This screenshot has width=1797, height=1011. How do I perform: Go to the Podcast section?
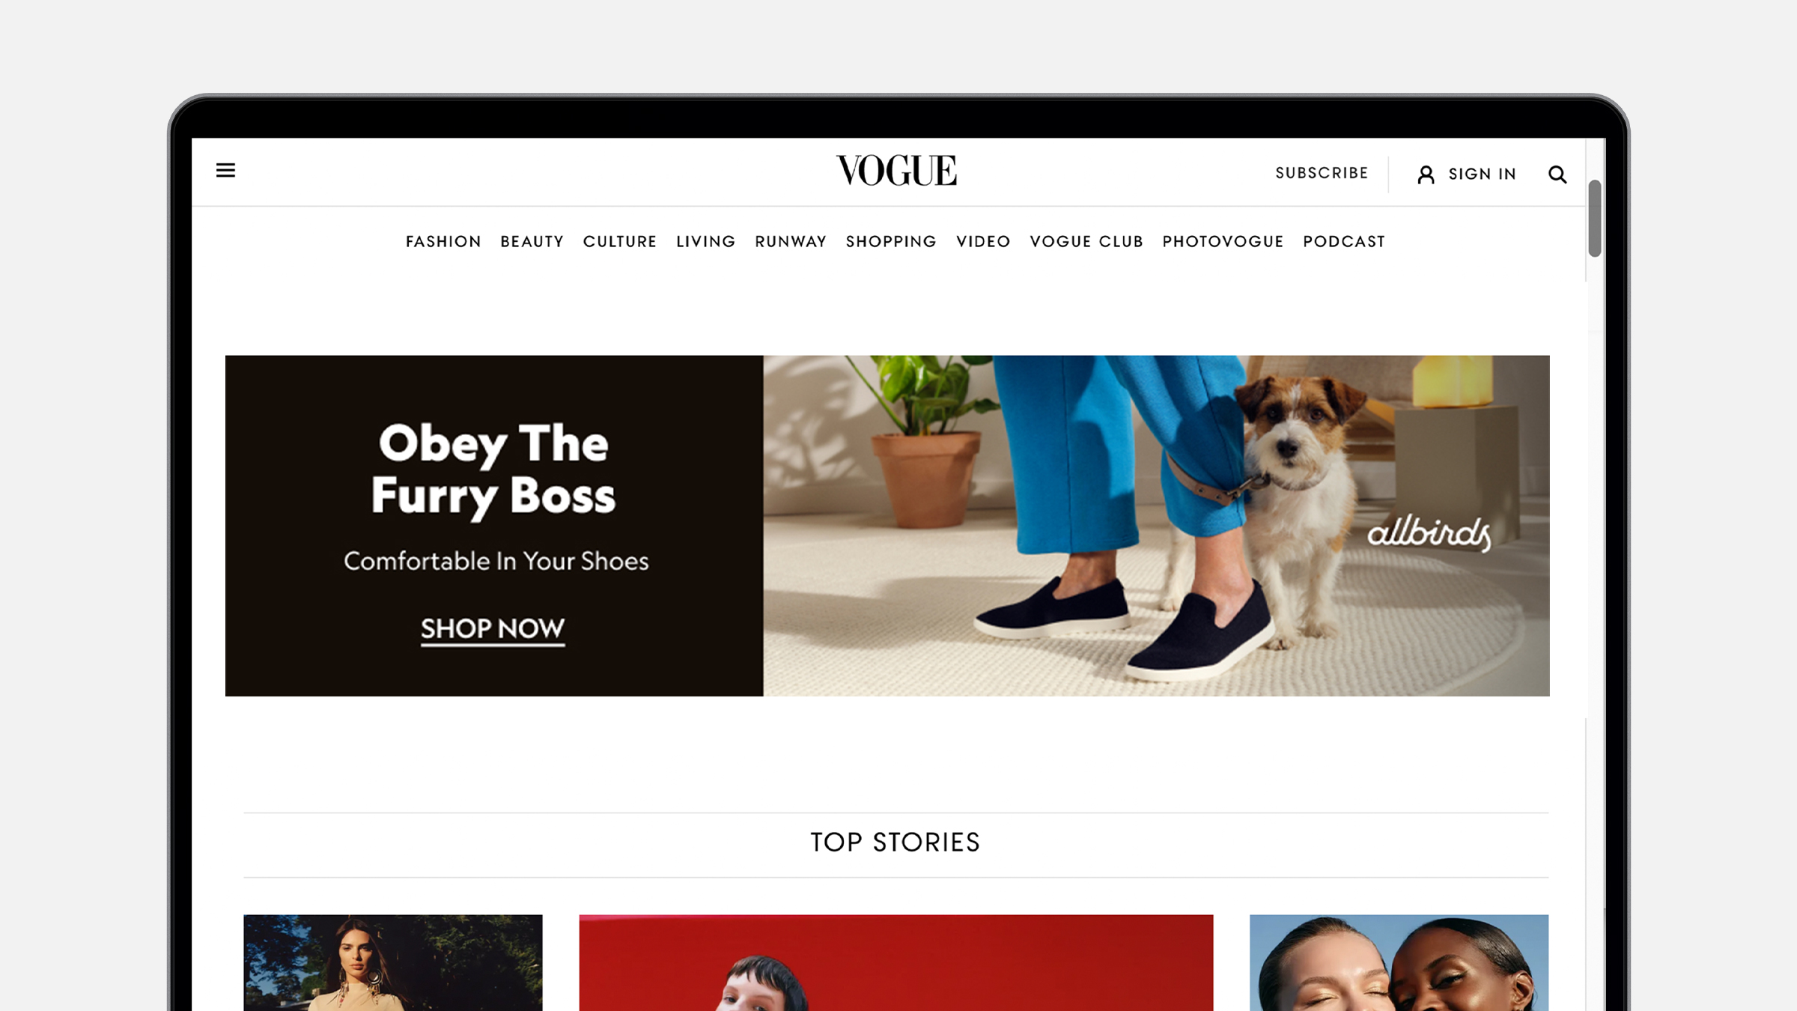pos(1344,242)
